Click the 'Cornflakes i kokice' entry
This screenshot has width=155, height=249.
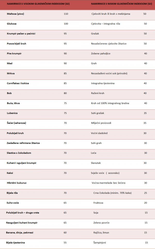(x=18, y=83)
